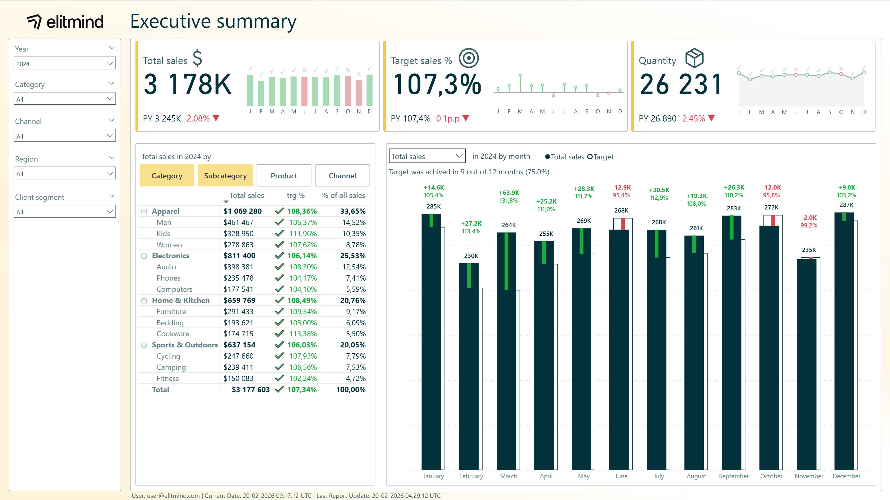Toggle the Category breakdown button
This screenshot has height=500, width=890.
coord(167,176)
